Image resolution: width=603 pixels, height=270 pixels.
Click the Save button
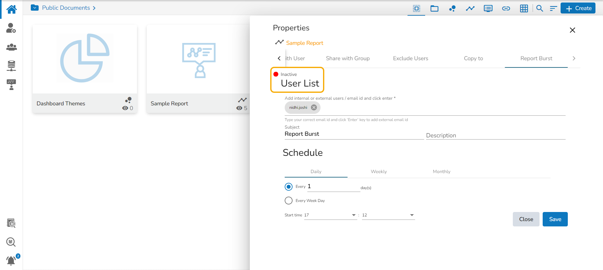point(555,219)
